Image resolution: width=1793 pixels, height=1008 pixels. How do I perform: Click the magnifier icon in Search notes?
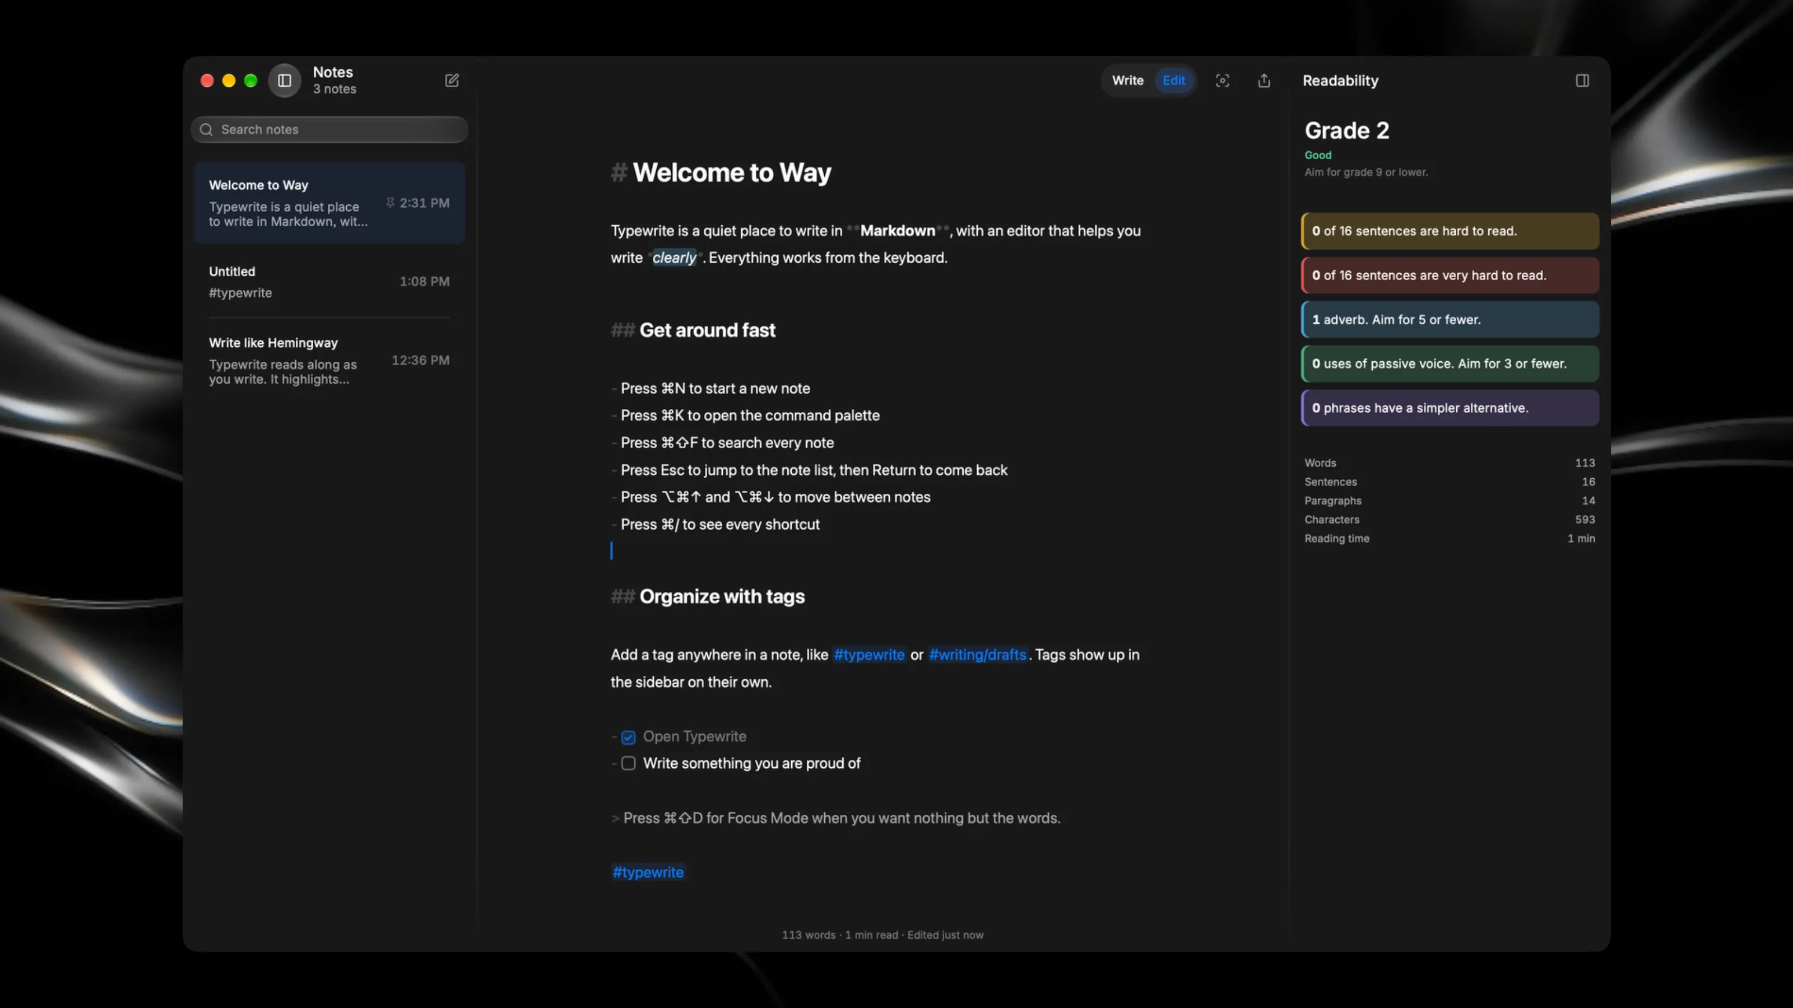(206, 129)
